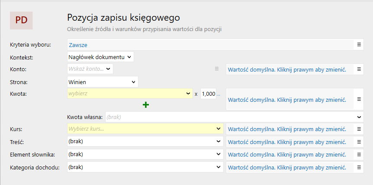The width and height of the screenshot is (373, 185).
Task: Open hamburger menu on Konto row
Action: 358,69
